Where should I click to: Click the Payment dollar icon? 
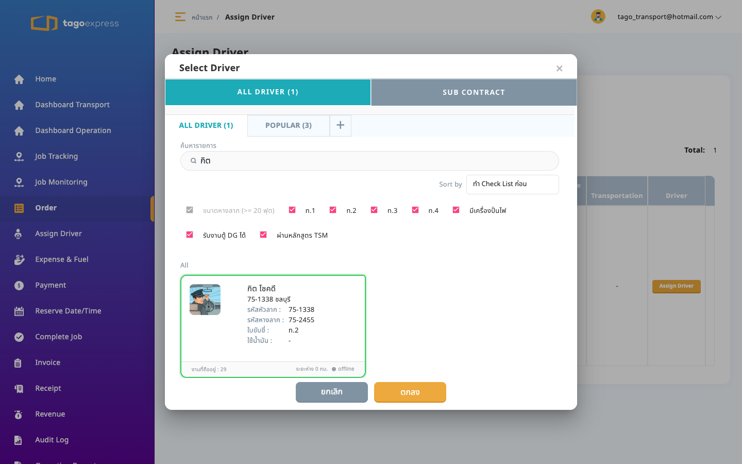(19, 285)
